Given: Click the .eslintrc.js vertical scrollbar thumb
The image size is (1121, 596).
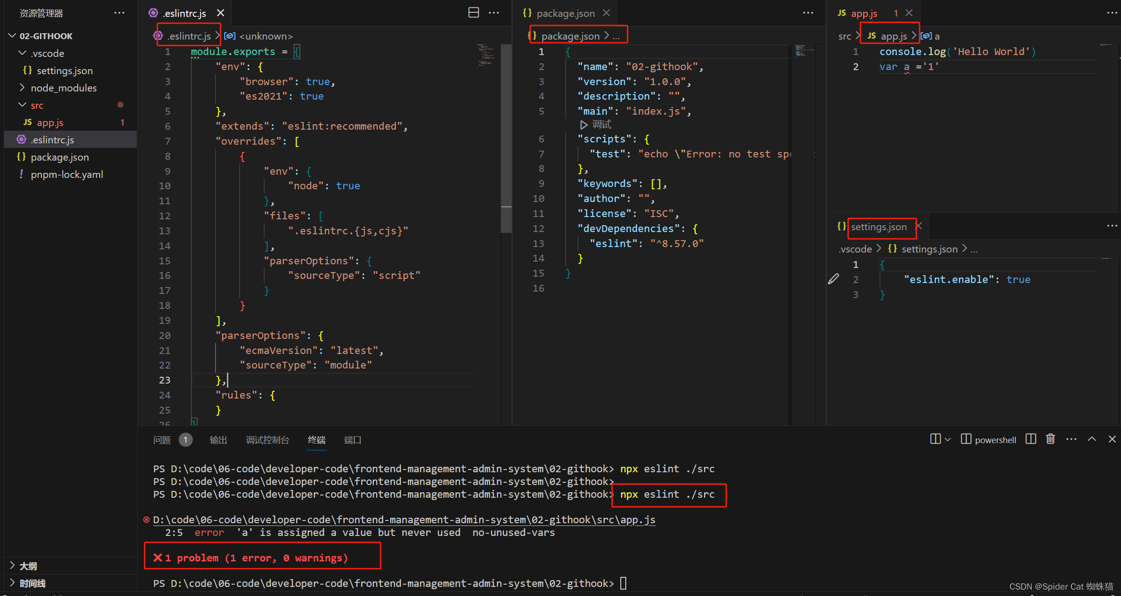Looking at the screenshot, I should 506,139.
